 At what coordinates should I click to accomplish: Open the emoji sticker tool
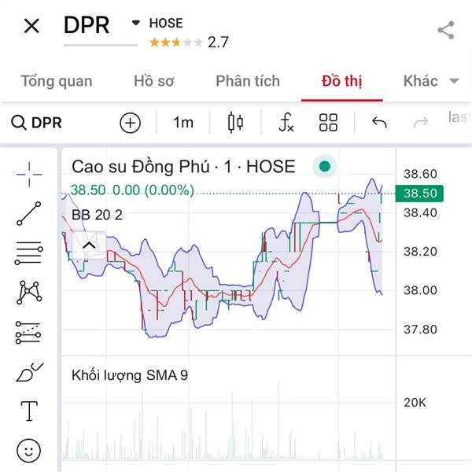tap(28, 451)
